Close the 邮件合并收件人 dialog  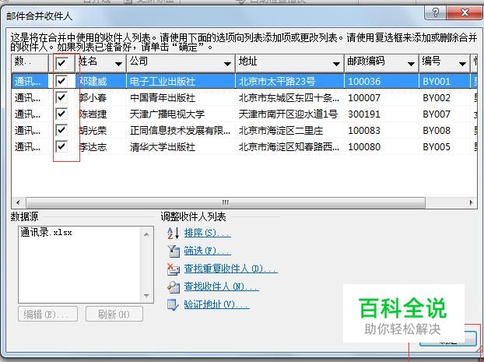coord(465,12)
